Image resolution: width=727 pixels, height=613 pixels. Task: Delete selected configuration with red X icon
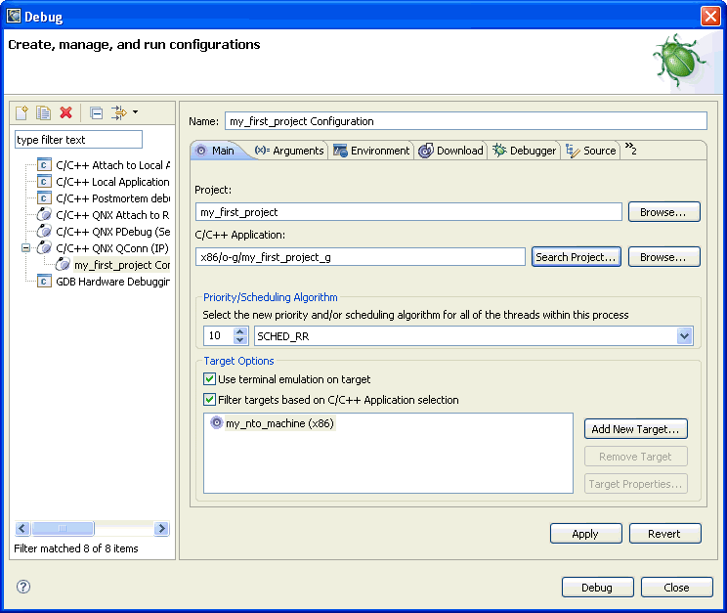click(x=66, y=113)
